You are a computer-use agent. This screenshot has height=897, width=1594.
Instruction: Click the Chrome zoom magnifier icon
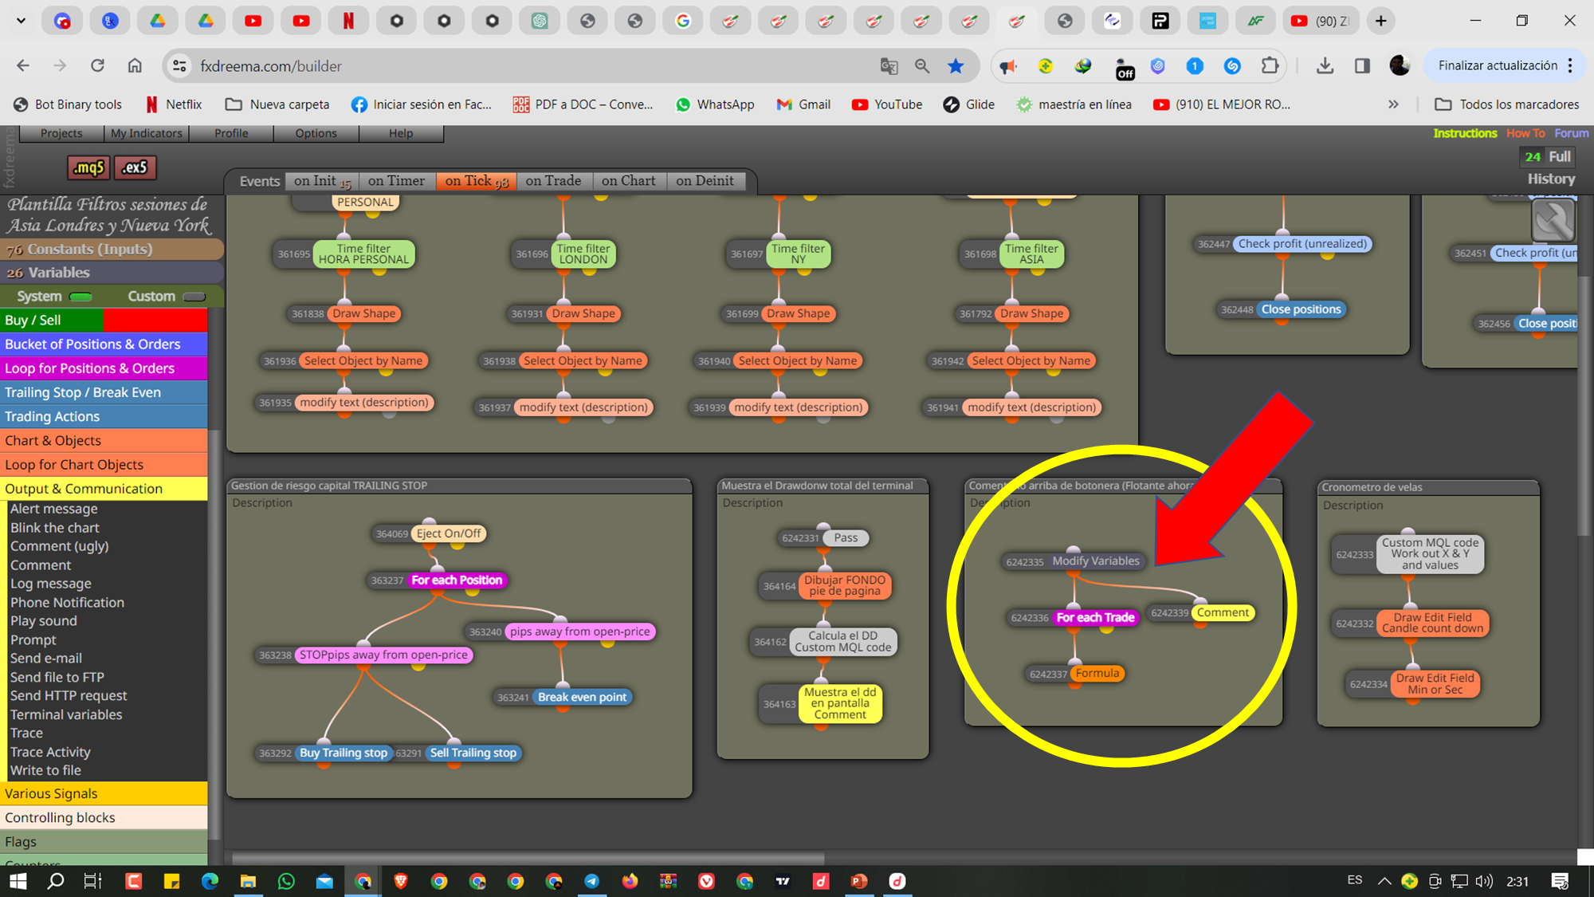tap(922, 66)
